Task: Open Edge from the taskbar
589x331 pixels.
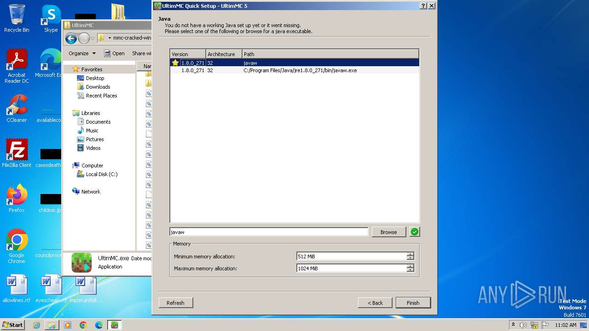Action: tap(99, 325)
